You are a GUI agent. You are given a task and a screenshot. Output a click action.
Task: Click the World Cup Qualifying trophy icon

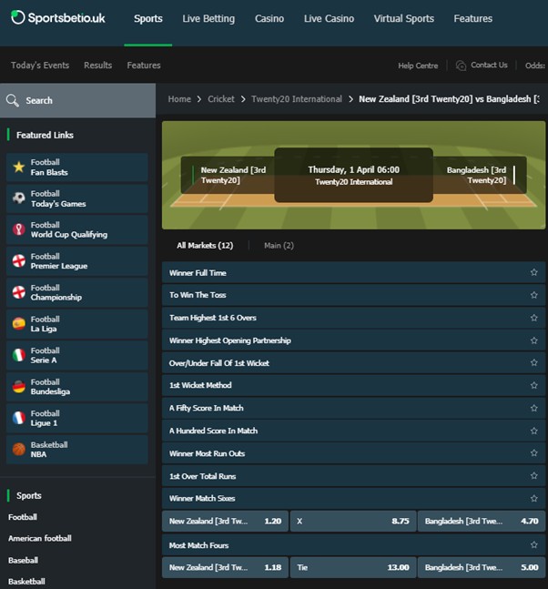(x=19, y=229)
